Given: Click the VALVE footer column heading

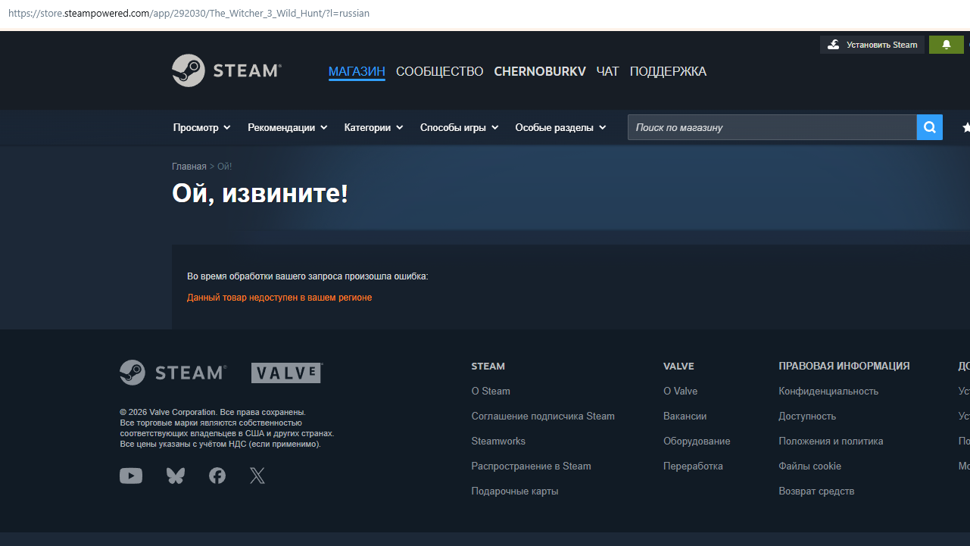Looking at the screenshot, I should pyautogui.click(x=679, y=367).
